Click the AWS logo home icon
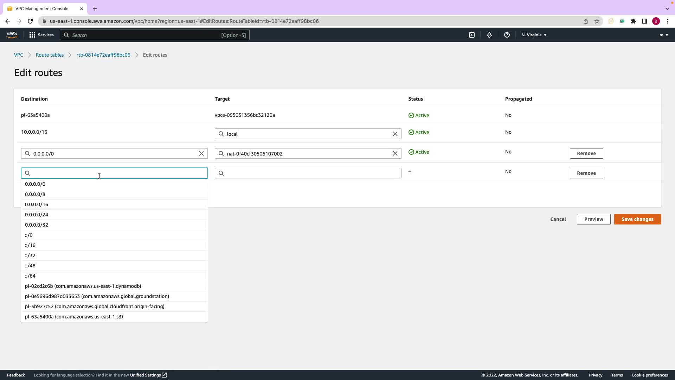This screenshot has height=380, width=675. click(x=12, y=35)
